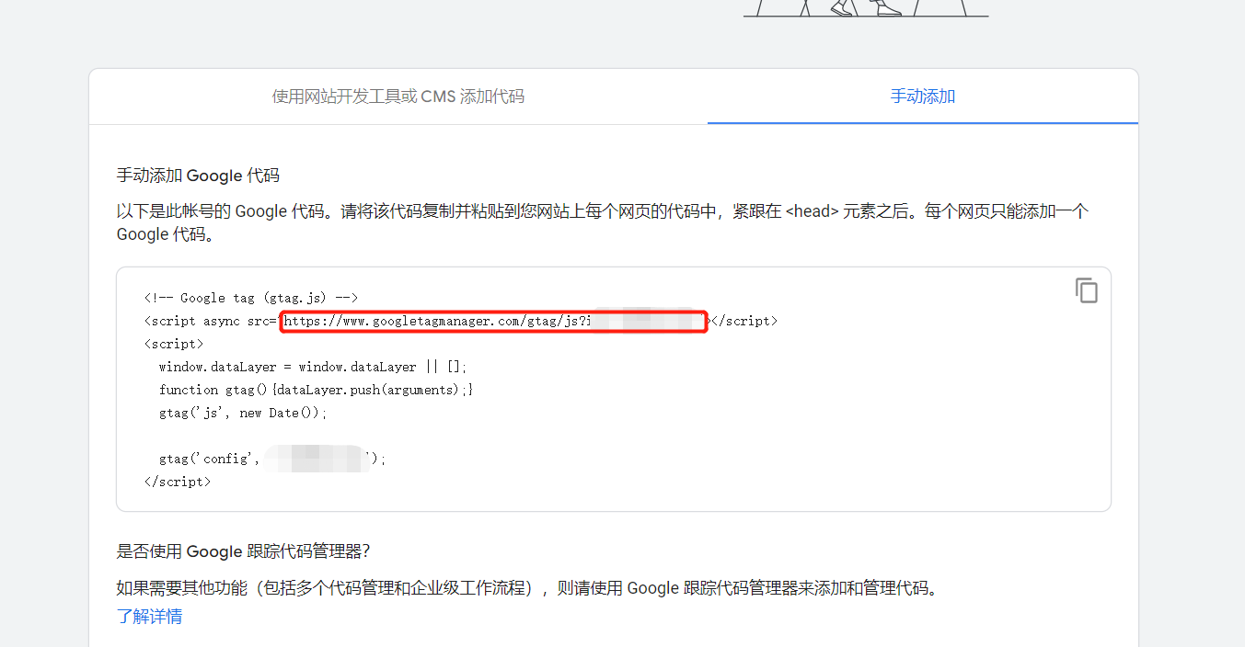Return to the manual install tab
The image size is (1245, 647).
[923, 96]
